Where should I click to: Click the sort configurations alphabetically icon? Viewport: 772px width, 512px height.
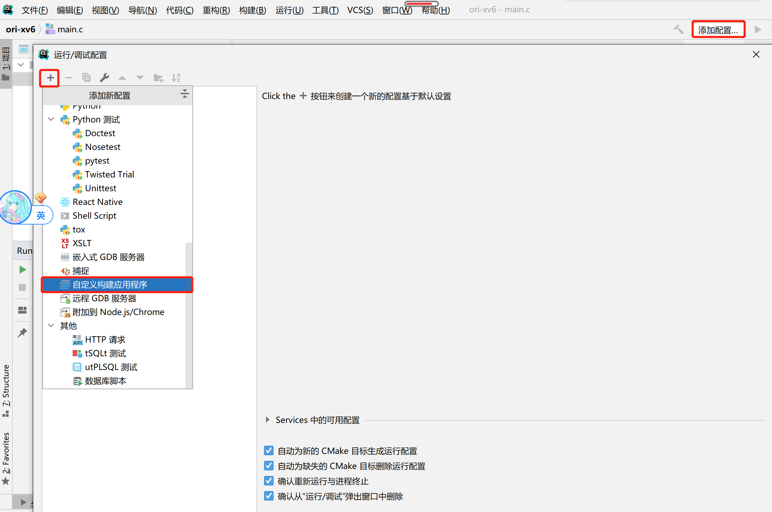(x=176, y=78)
